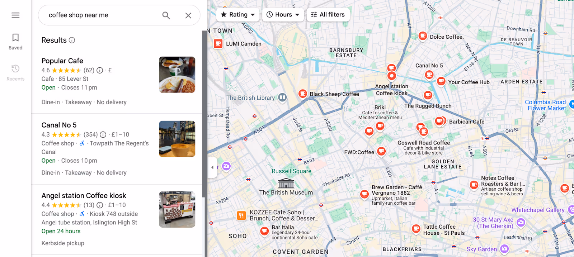Click the Sky Garden attraction pin
Image resolution: width=574 pixels, height=257 pixels.
pos(504,248)
